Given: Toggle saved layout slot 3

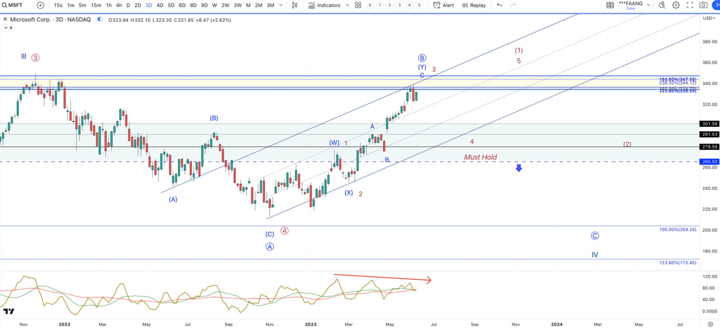Looking at the screenshot, I should coord(399,5).
